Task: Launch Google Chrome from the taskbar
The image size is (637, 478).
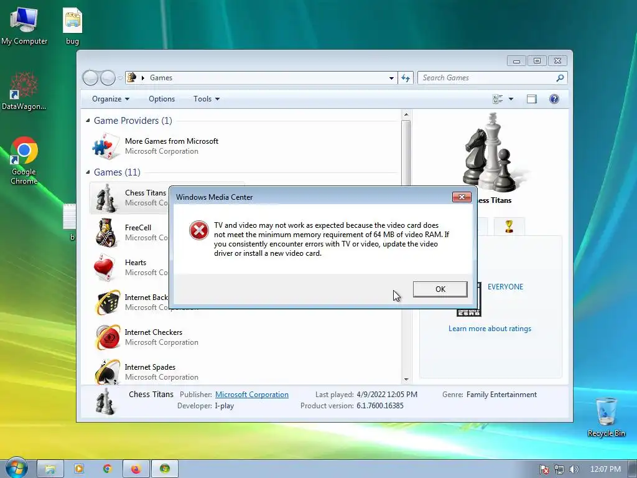Action: tap(107, 469)
